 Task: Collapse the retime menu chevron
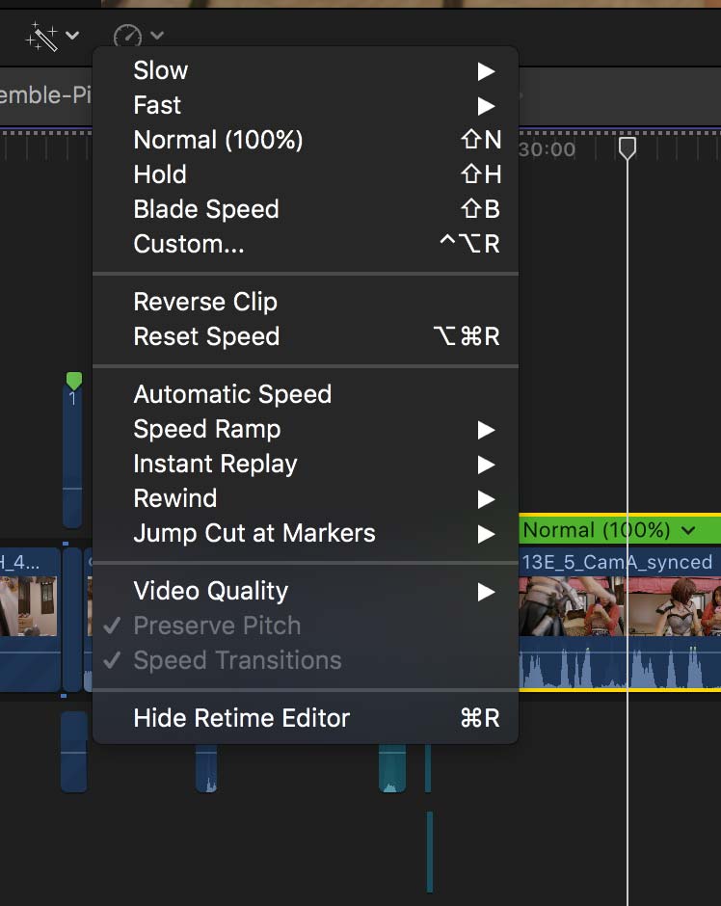(156, 36)
